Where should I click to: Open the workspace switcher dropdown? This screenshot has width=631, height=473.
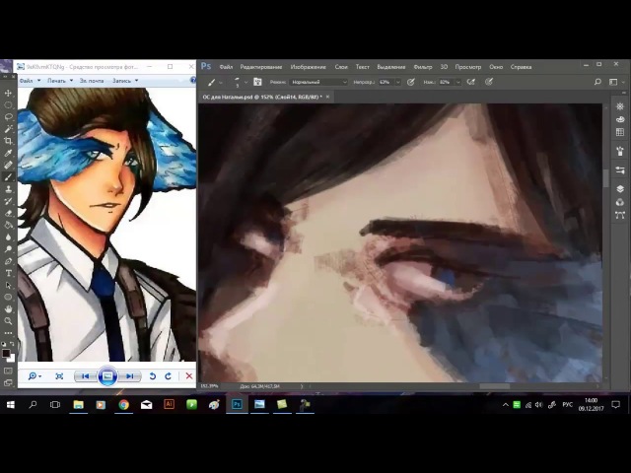pos(615,82)
